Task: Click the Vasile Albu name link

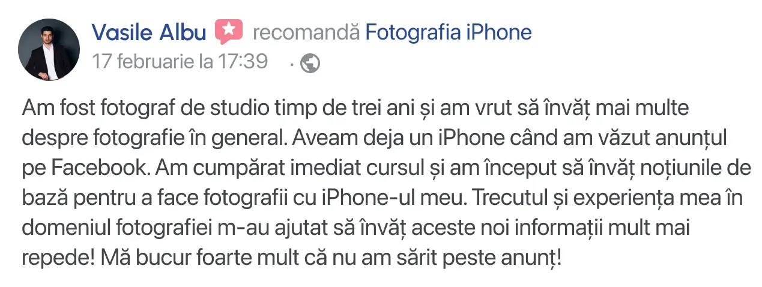Action: tap(148, 32)
